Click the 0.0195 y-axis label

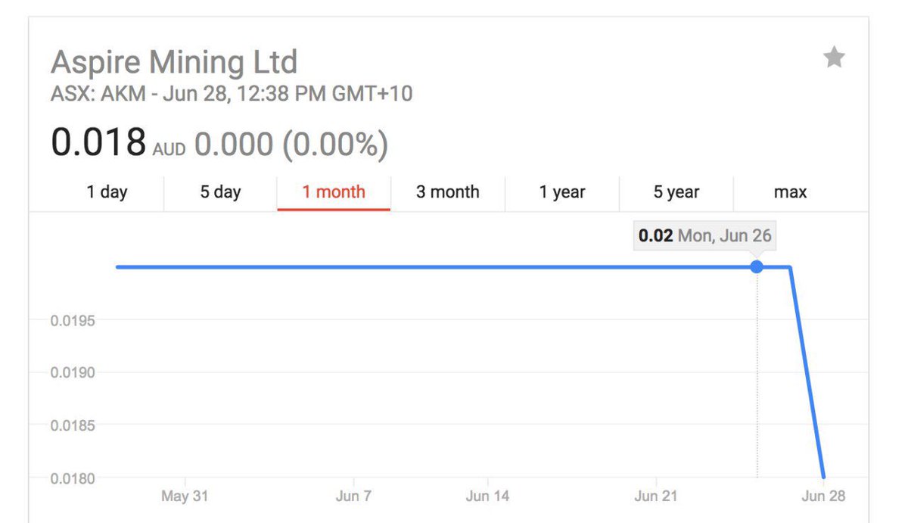tap(73, 321)
